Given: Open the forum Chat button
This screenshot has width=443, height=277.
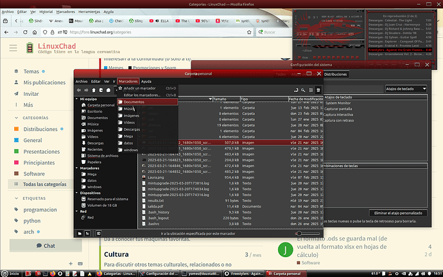Looking at the screenshot, I should point(46,246).
